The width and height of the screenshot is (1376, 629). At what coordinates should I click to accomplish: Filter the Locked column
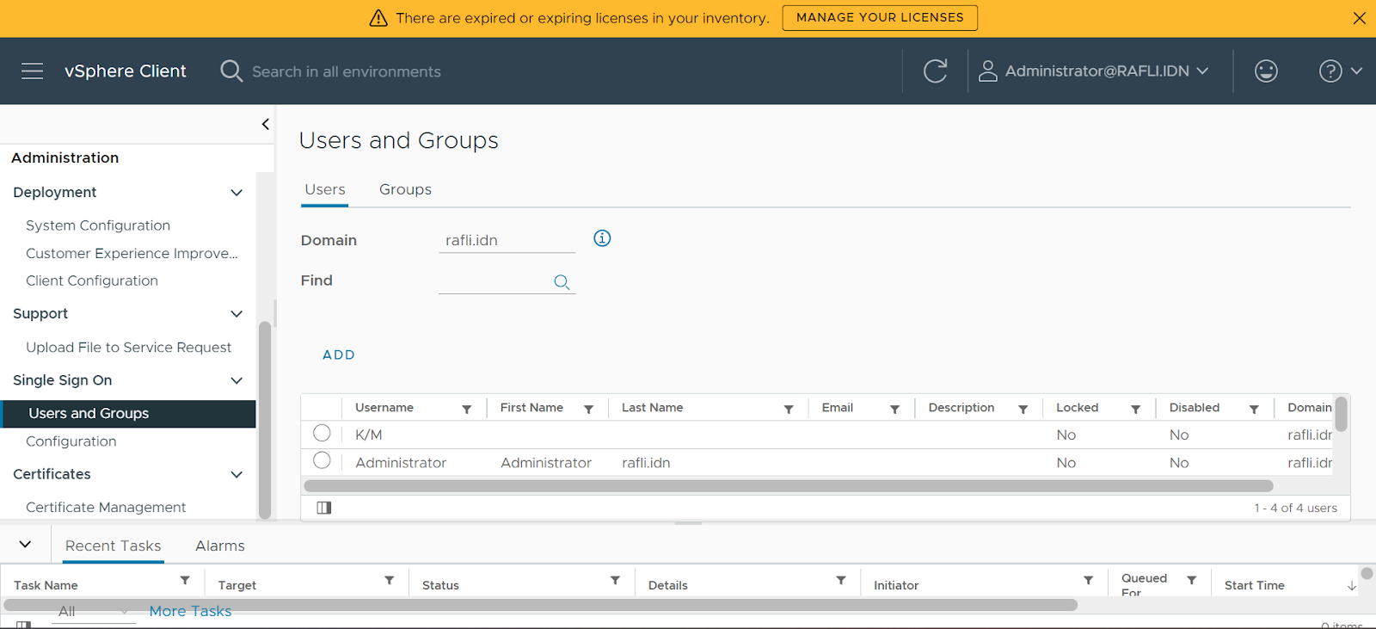pyautogui.click(x=1136, y=410)
